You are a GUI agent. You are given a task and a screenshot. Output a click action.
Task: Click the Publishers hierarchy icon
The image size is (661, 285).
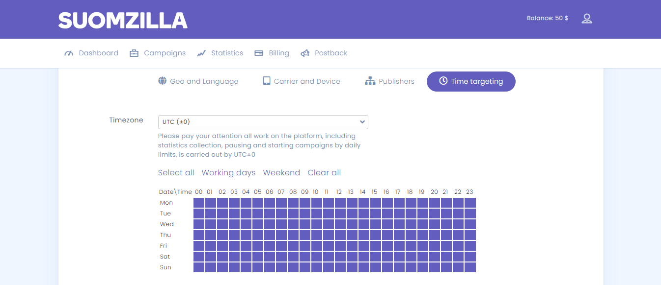(370, 81)
